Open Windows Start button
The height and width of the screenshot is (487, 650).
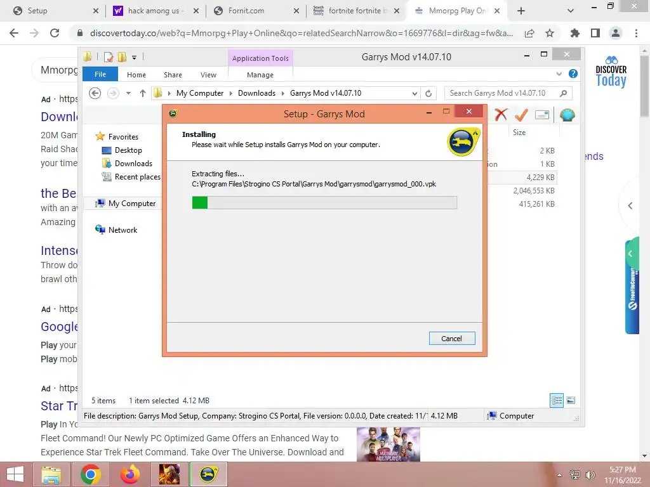(x=15, y=474)
